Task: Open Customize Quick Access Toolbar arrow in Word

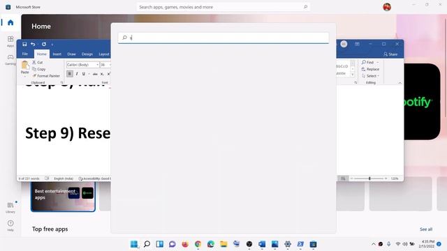Action: (52, 45)
